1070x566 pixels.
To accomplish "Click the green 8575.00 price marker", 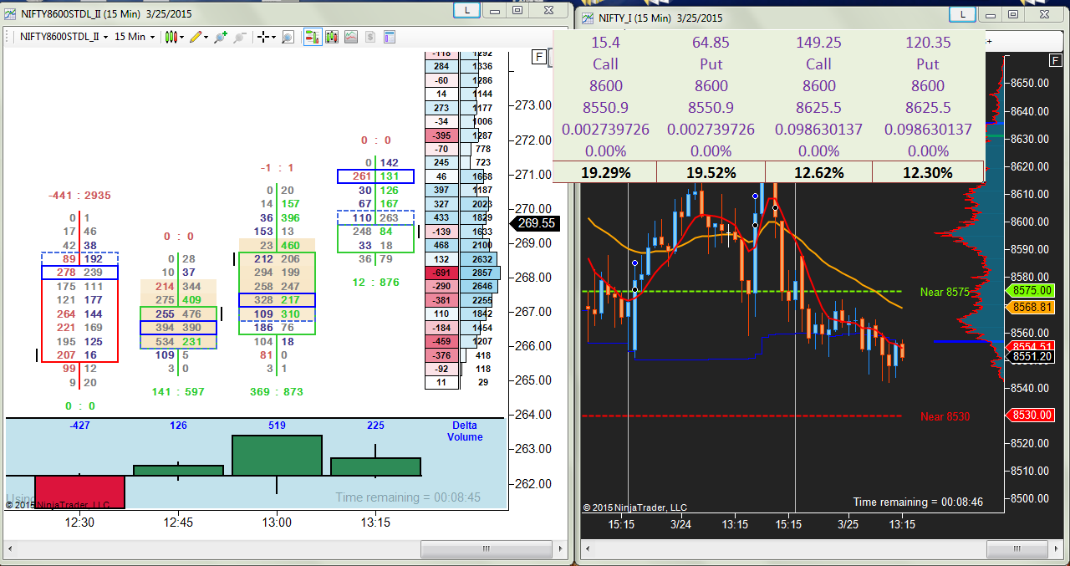I will pyautogui.click(x=1032, y=291).
